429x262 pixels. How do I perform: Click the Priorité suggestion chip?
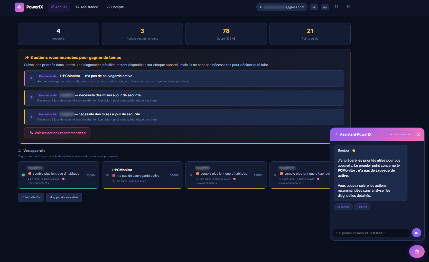[362, 207]
